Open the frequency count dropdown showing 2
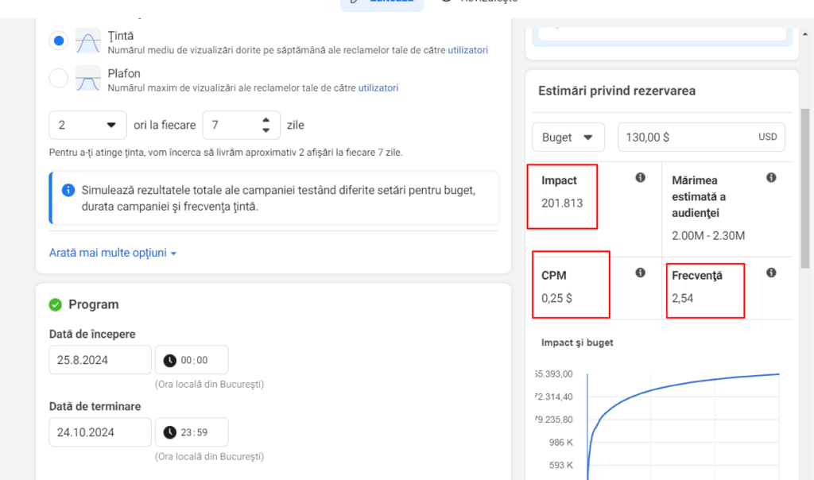This screenshot has width=814, height=480. (87, 125)
